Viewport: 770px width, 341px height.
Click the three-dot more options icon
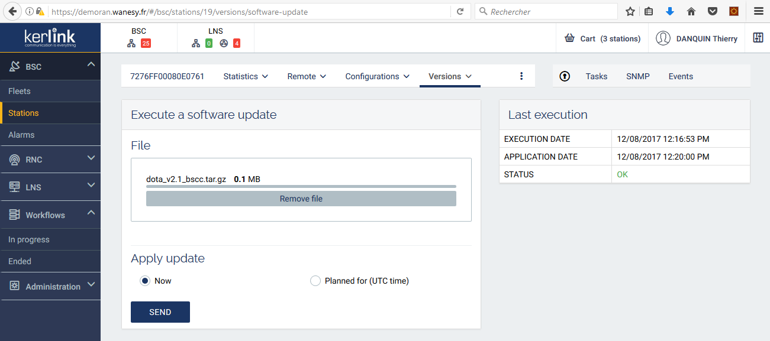point(521,76)
